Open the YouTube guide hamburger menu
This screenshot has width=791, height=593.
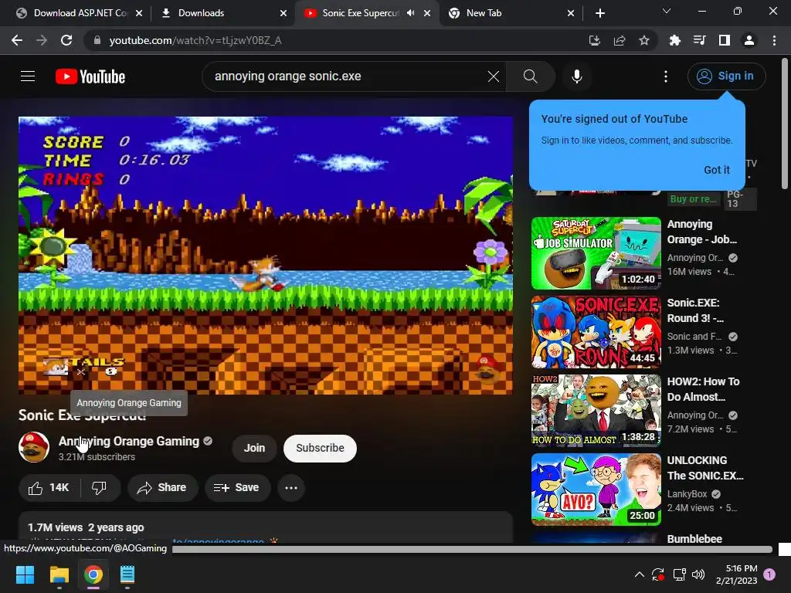[x=28, y=76]
